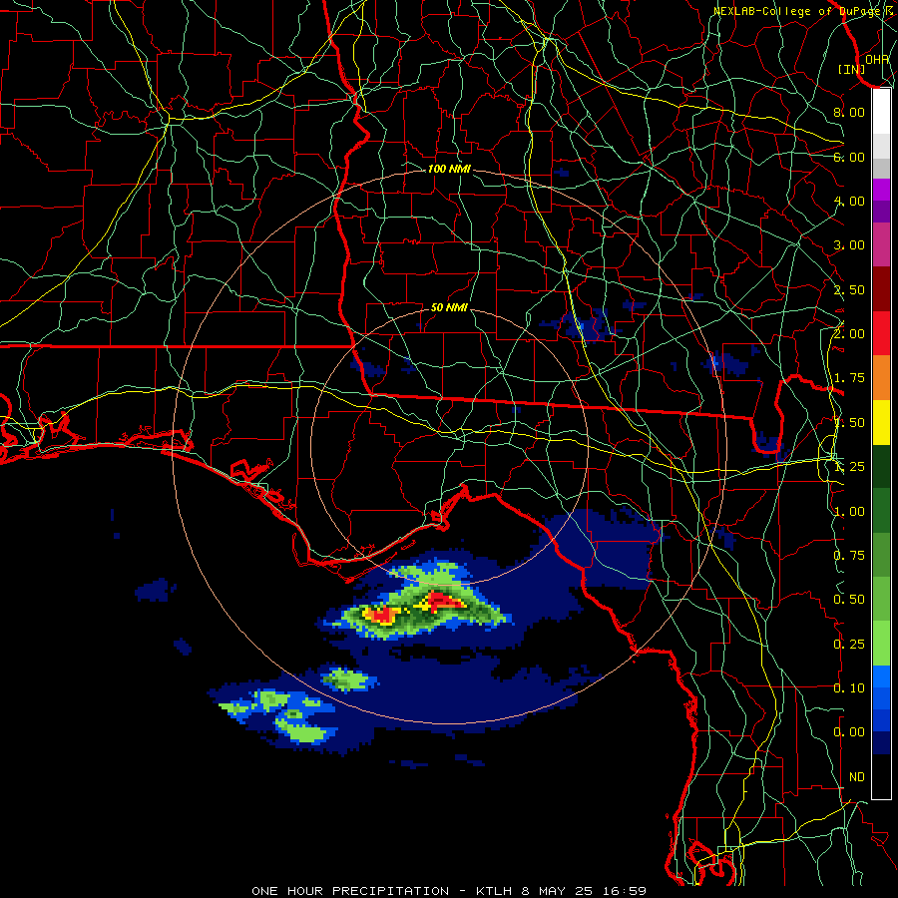
Task: Select the light blue legend swatch
Action: (881, 676)
